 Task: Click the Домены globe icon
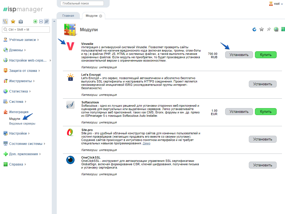pyautogui.click(x=6, y=50)
